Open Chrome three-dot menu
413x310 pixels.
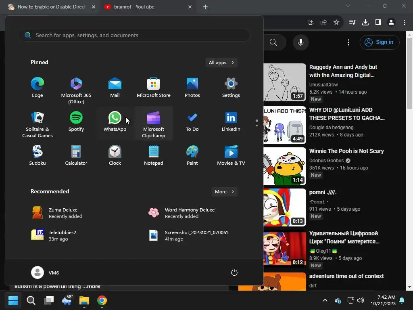click(x=404, y=23)
